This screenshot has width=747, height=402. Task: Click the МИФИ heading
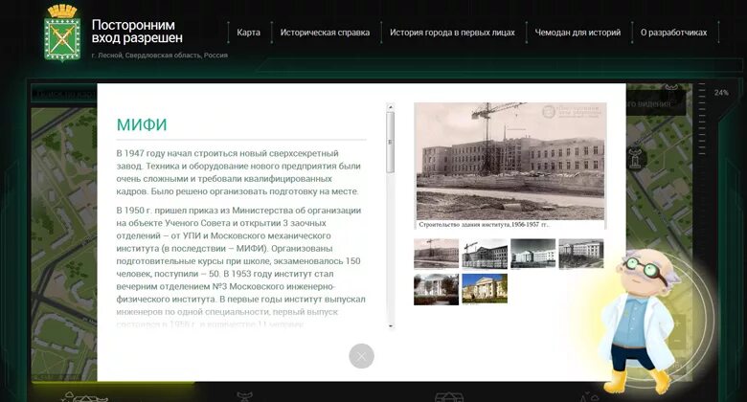pos(142,124)
